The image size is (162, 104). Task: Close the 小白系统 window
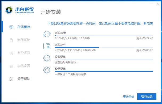[158, 4]
